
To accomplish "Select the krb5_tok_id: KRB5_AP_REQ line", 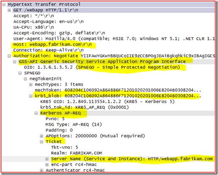I will 85,107.
